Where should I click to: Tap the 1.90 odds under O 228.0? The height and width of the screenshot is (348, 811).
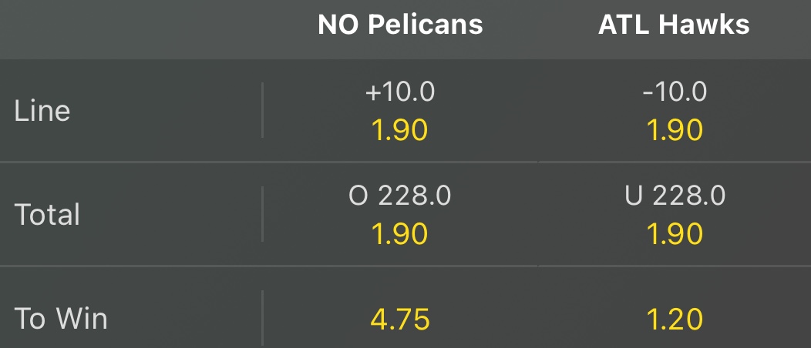[x=400, y=233]
